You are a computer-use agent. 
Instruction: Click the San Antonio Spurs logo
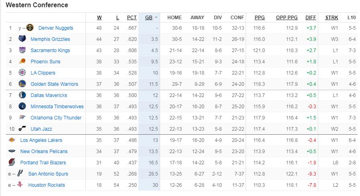tap(20, 174)
